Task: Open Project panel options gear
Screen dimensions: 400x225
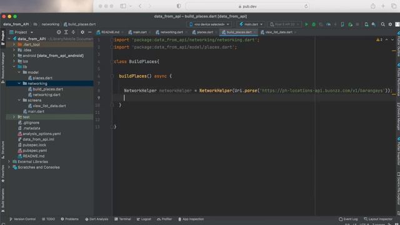Action: click(82, 32)
